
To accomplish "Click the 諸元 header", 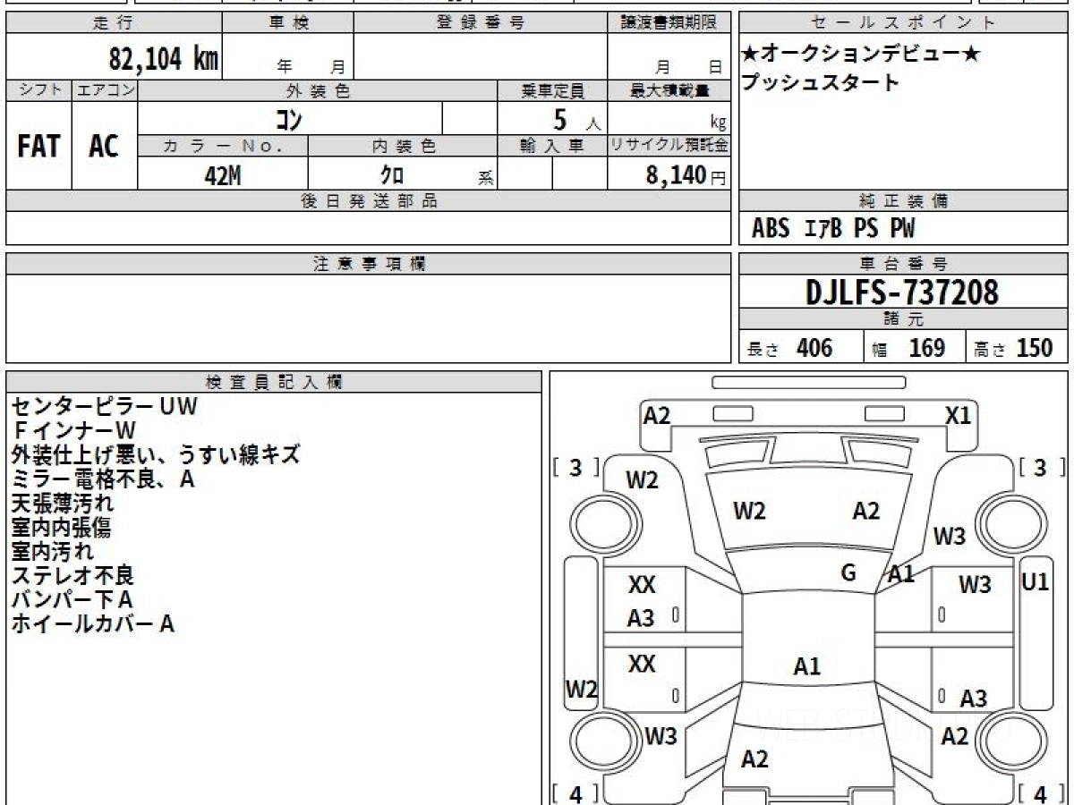I will (x=904, y=319).
